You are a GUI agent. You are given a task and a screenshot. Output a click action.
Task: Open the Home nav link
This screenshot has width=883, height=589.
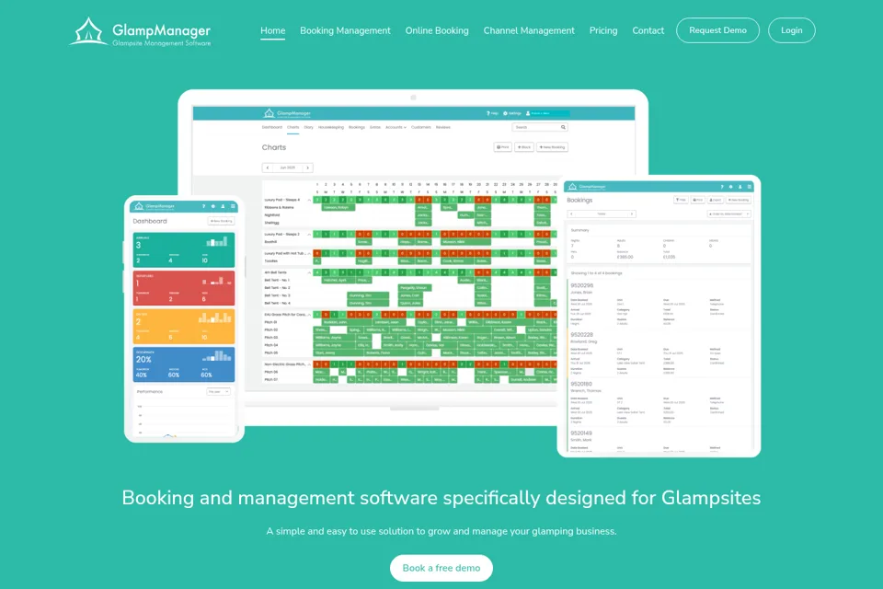(272, 30)
